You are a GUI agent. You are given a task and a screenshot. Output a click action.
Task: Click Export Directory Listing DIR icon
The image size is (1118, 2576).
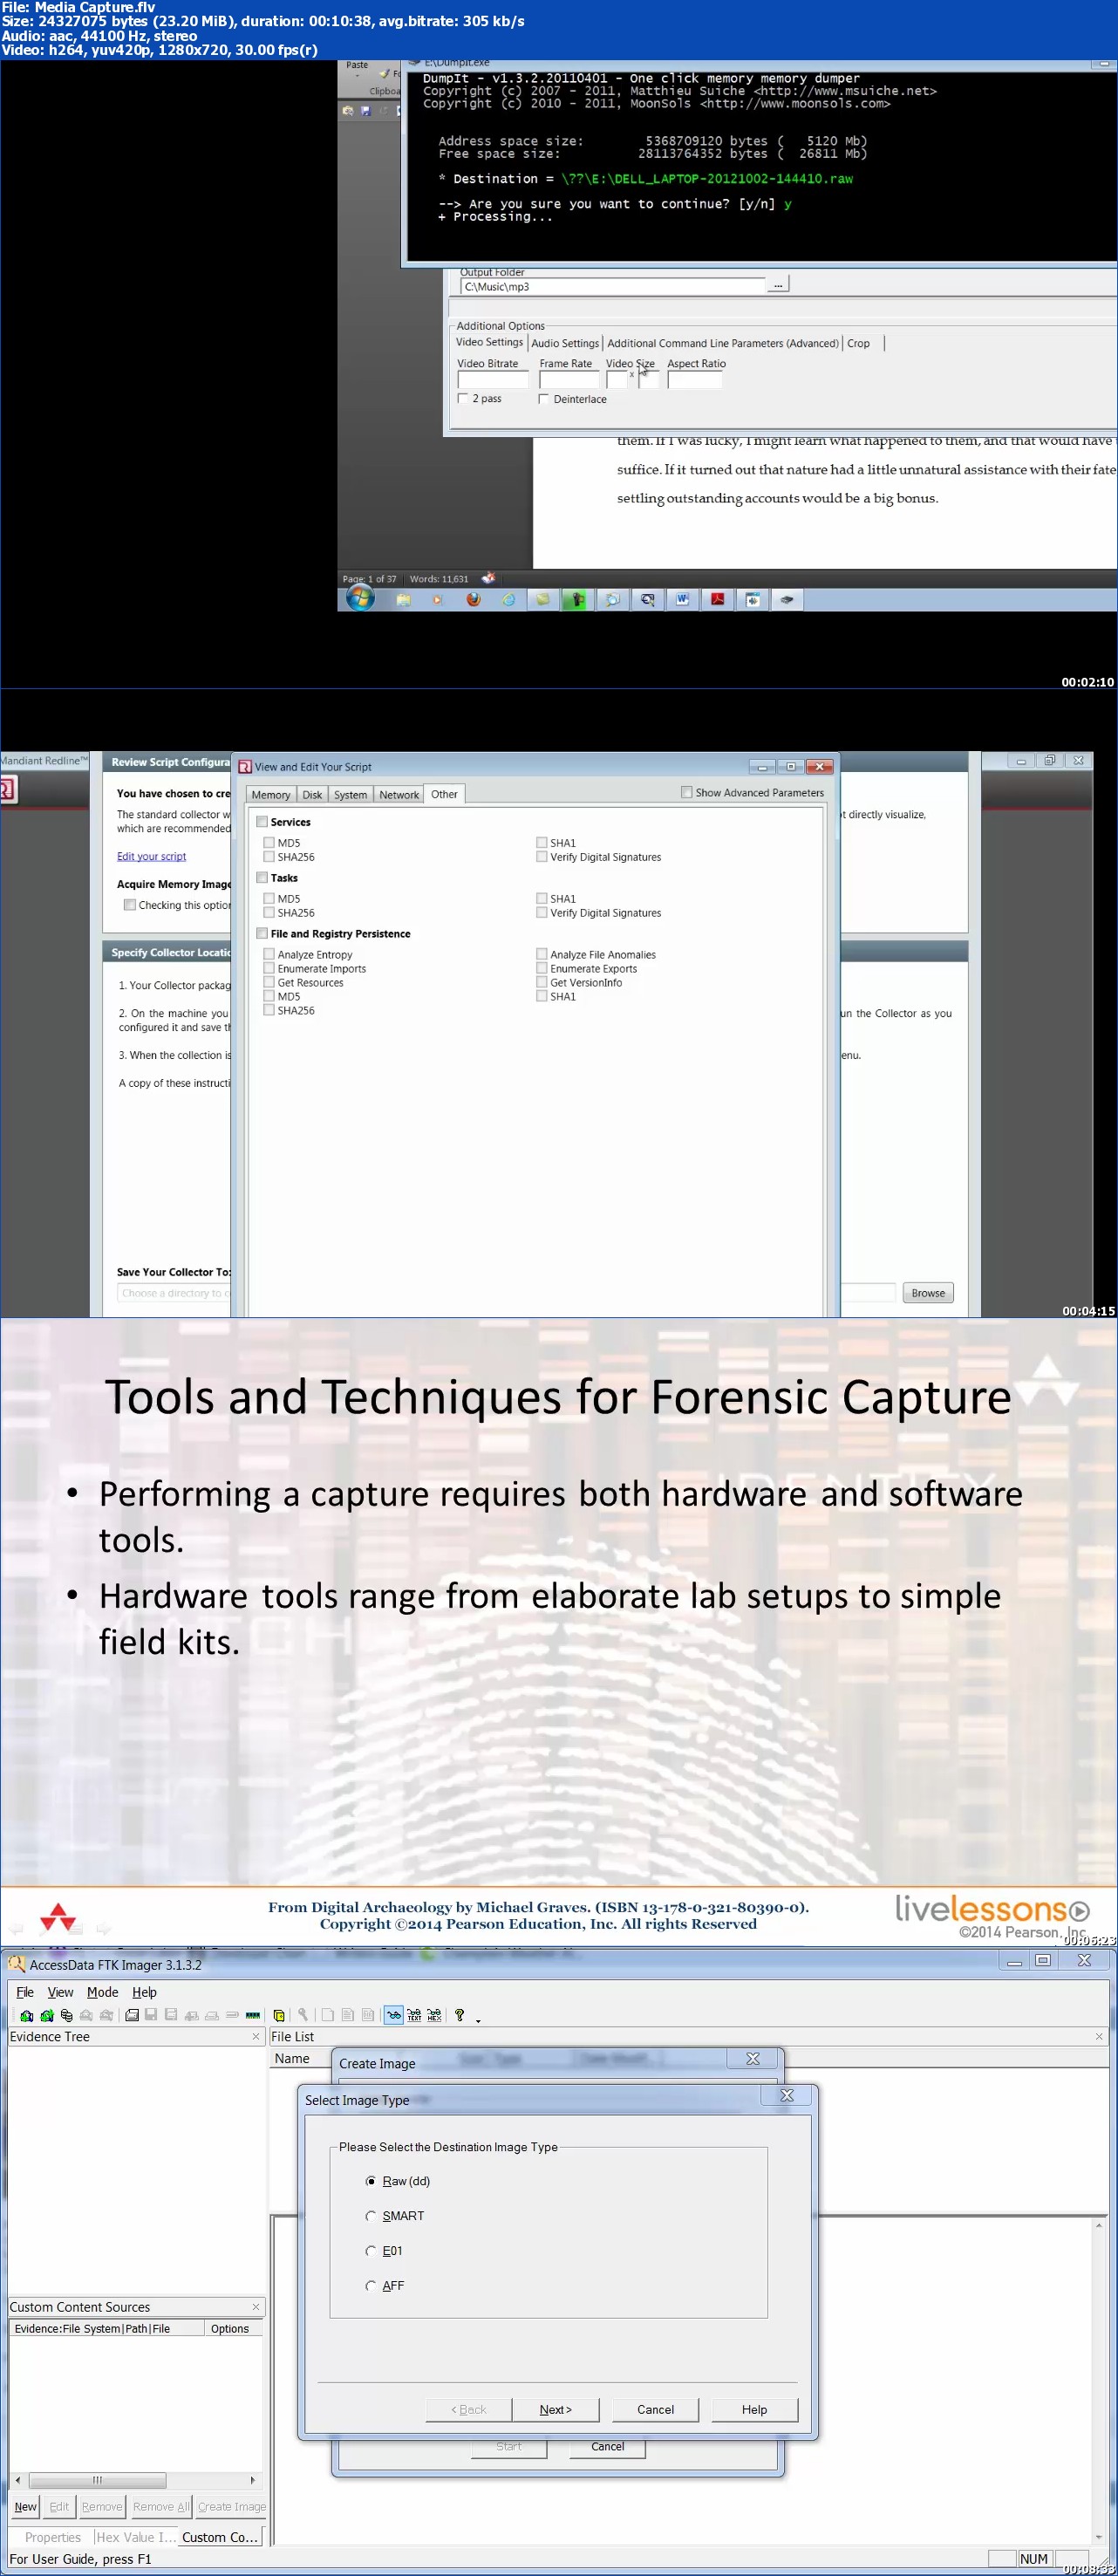[x=368, y=2015]
